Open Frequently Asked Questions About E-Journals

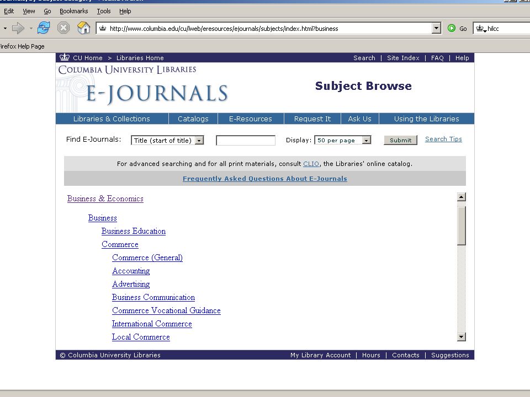point(265,179)
